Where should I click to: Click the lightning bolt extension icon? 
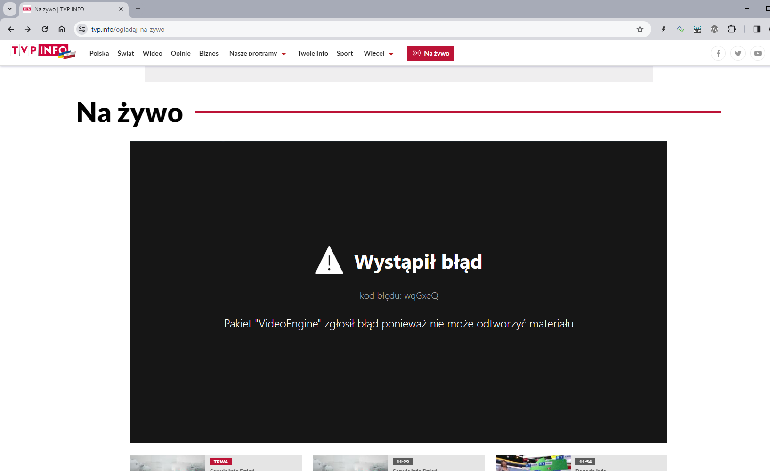click(x=664, y=29)
